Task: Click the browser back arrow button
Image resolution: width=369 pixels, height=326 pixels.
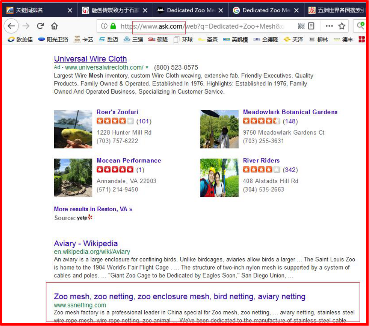Action: pos(11,26)
